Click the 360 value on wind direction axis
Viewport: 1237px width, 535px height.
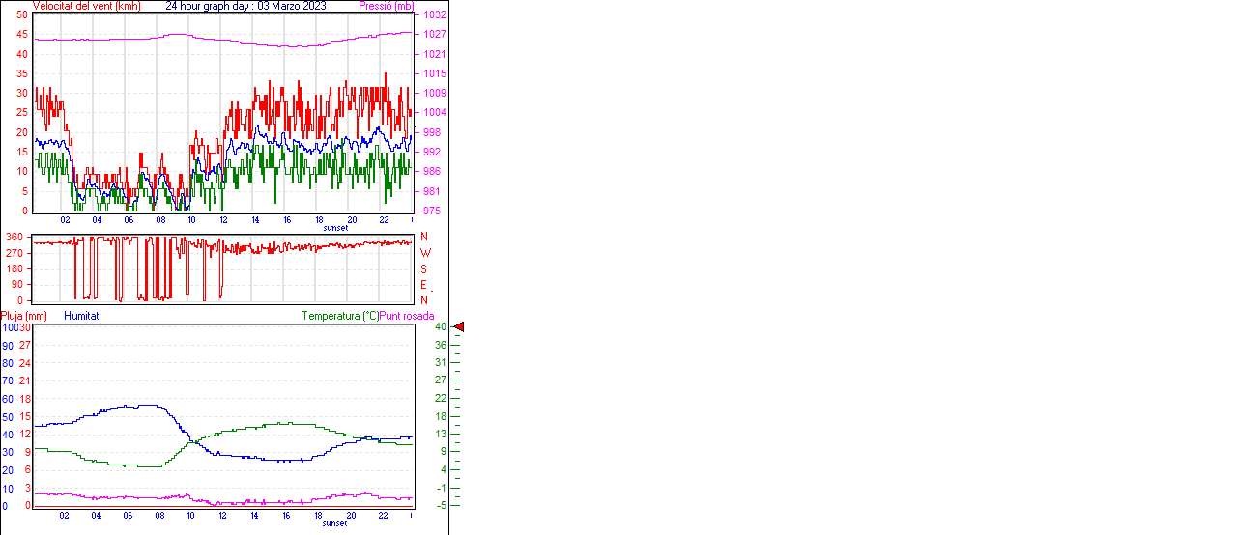14,237
